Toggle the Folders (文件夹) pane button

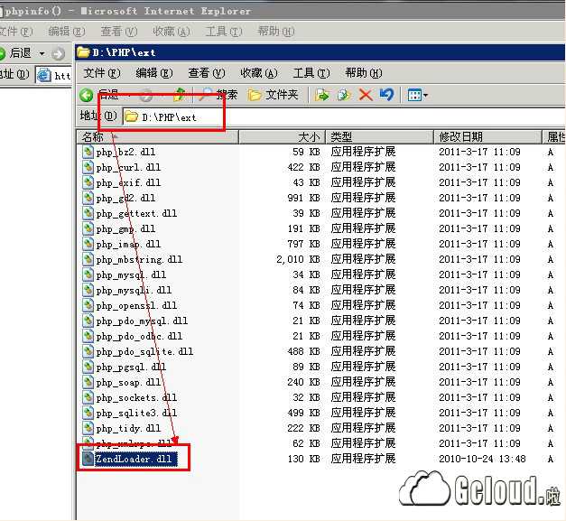pyautogui.click(x=273, y=95)
